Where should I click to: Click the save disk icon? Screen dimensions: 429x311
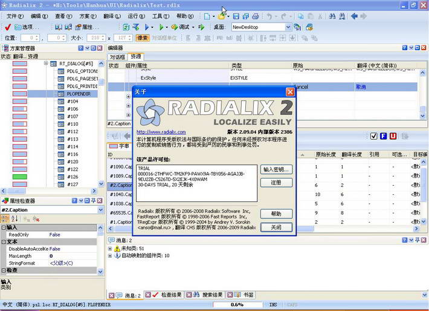click(236, 16)
